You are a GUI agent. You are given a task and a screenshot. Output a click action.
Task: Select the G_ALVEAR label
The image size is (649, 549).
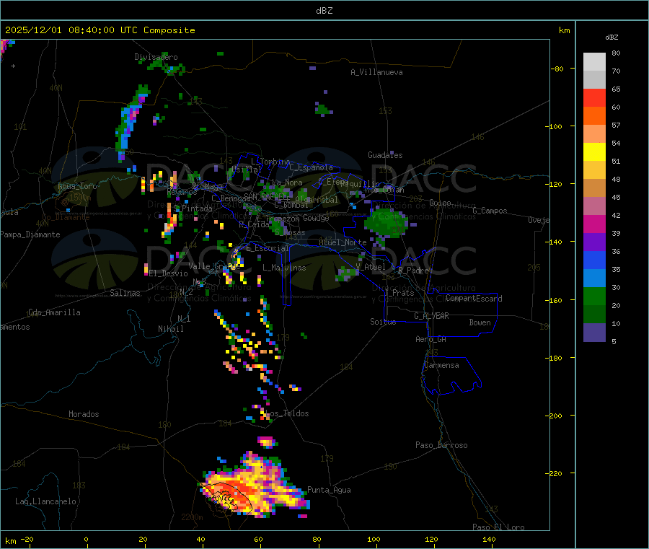pyautogui.click(x=431, y=316)
